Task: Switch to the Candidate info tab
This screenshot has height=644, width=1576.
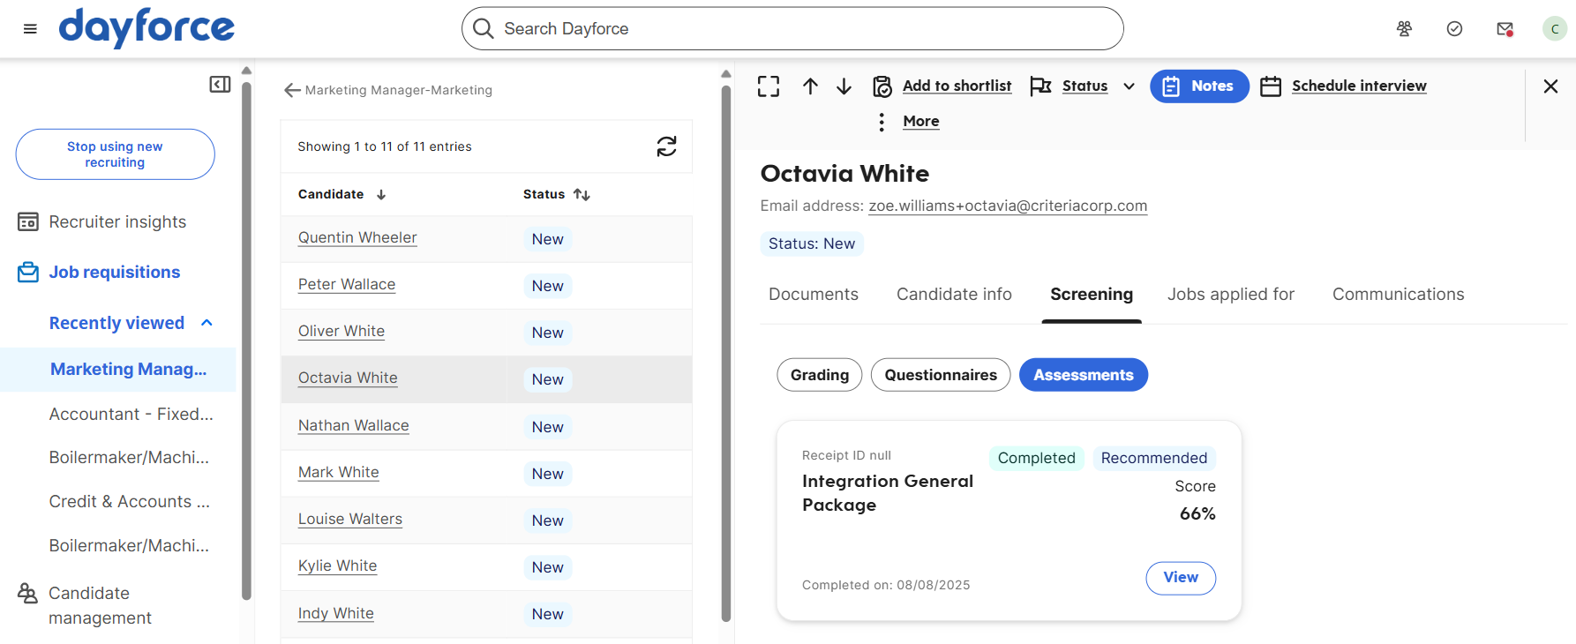Action: click(954, 295)
